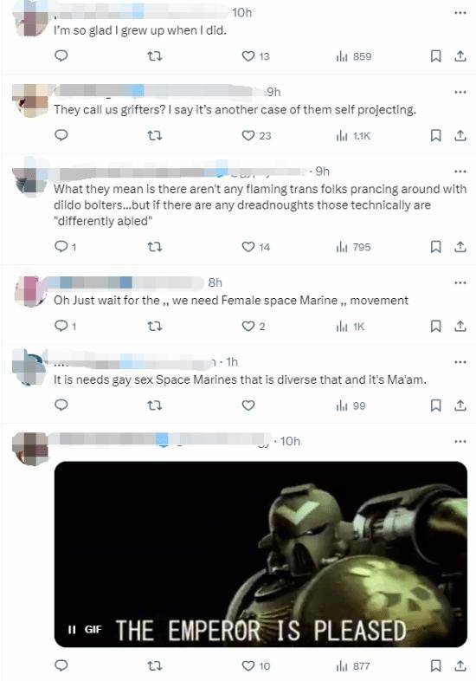Reply to the 'I'm so glad I grew up' tweet

tap(61, 55)
